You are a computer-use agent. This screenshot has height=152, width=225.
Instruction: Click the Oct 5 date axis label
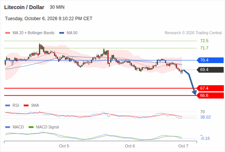pyautogui.click(x=64, y=146)
